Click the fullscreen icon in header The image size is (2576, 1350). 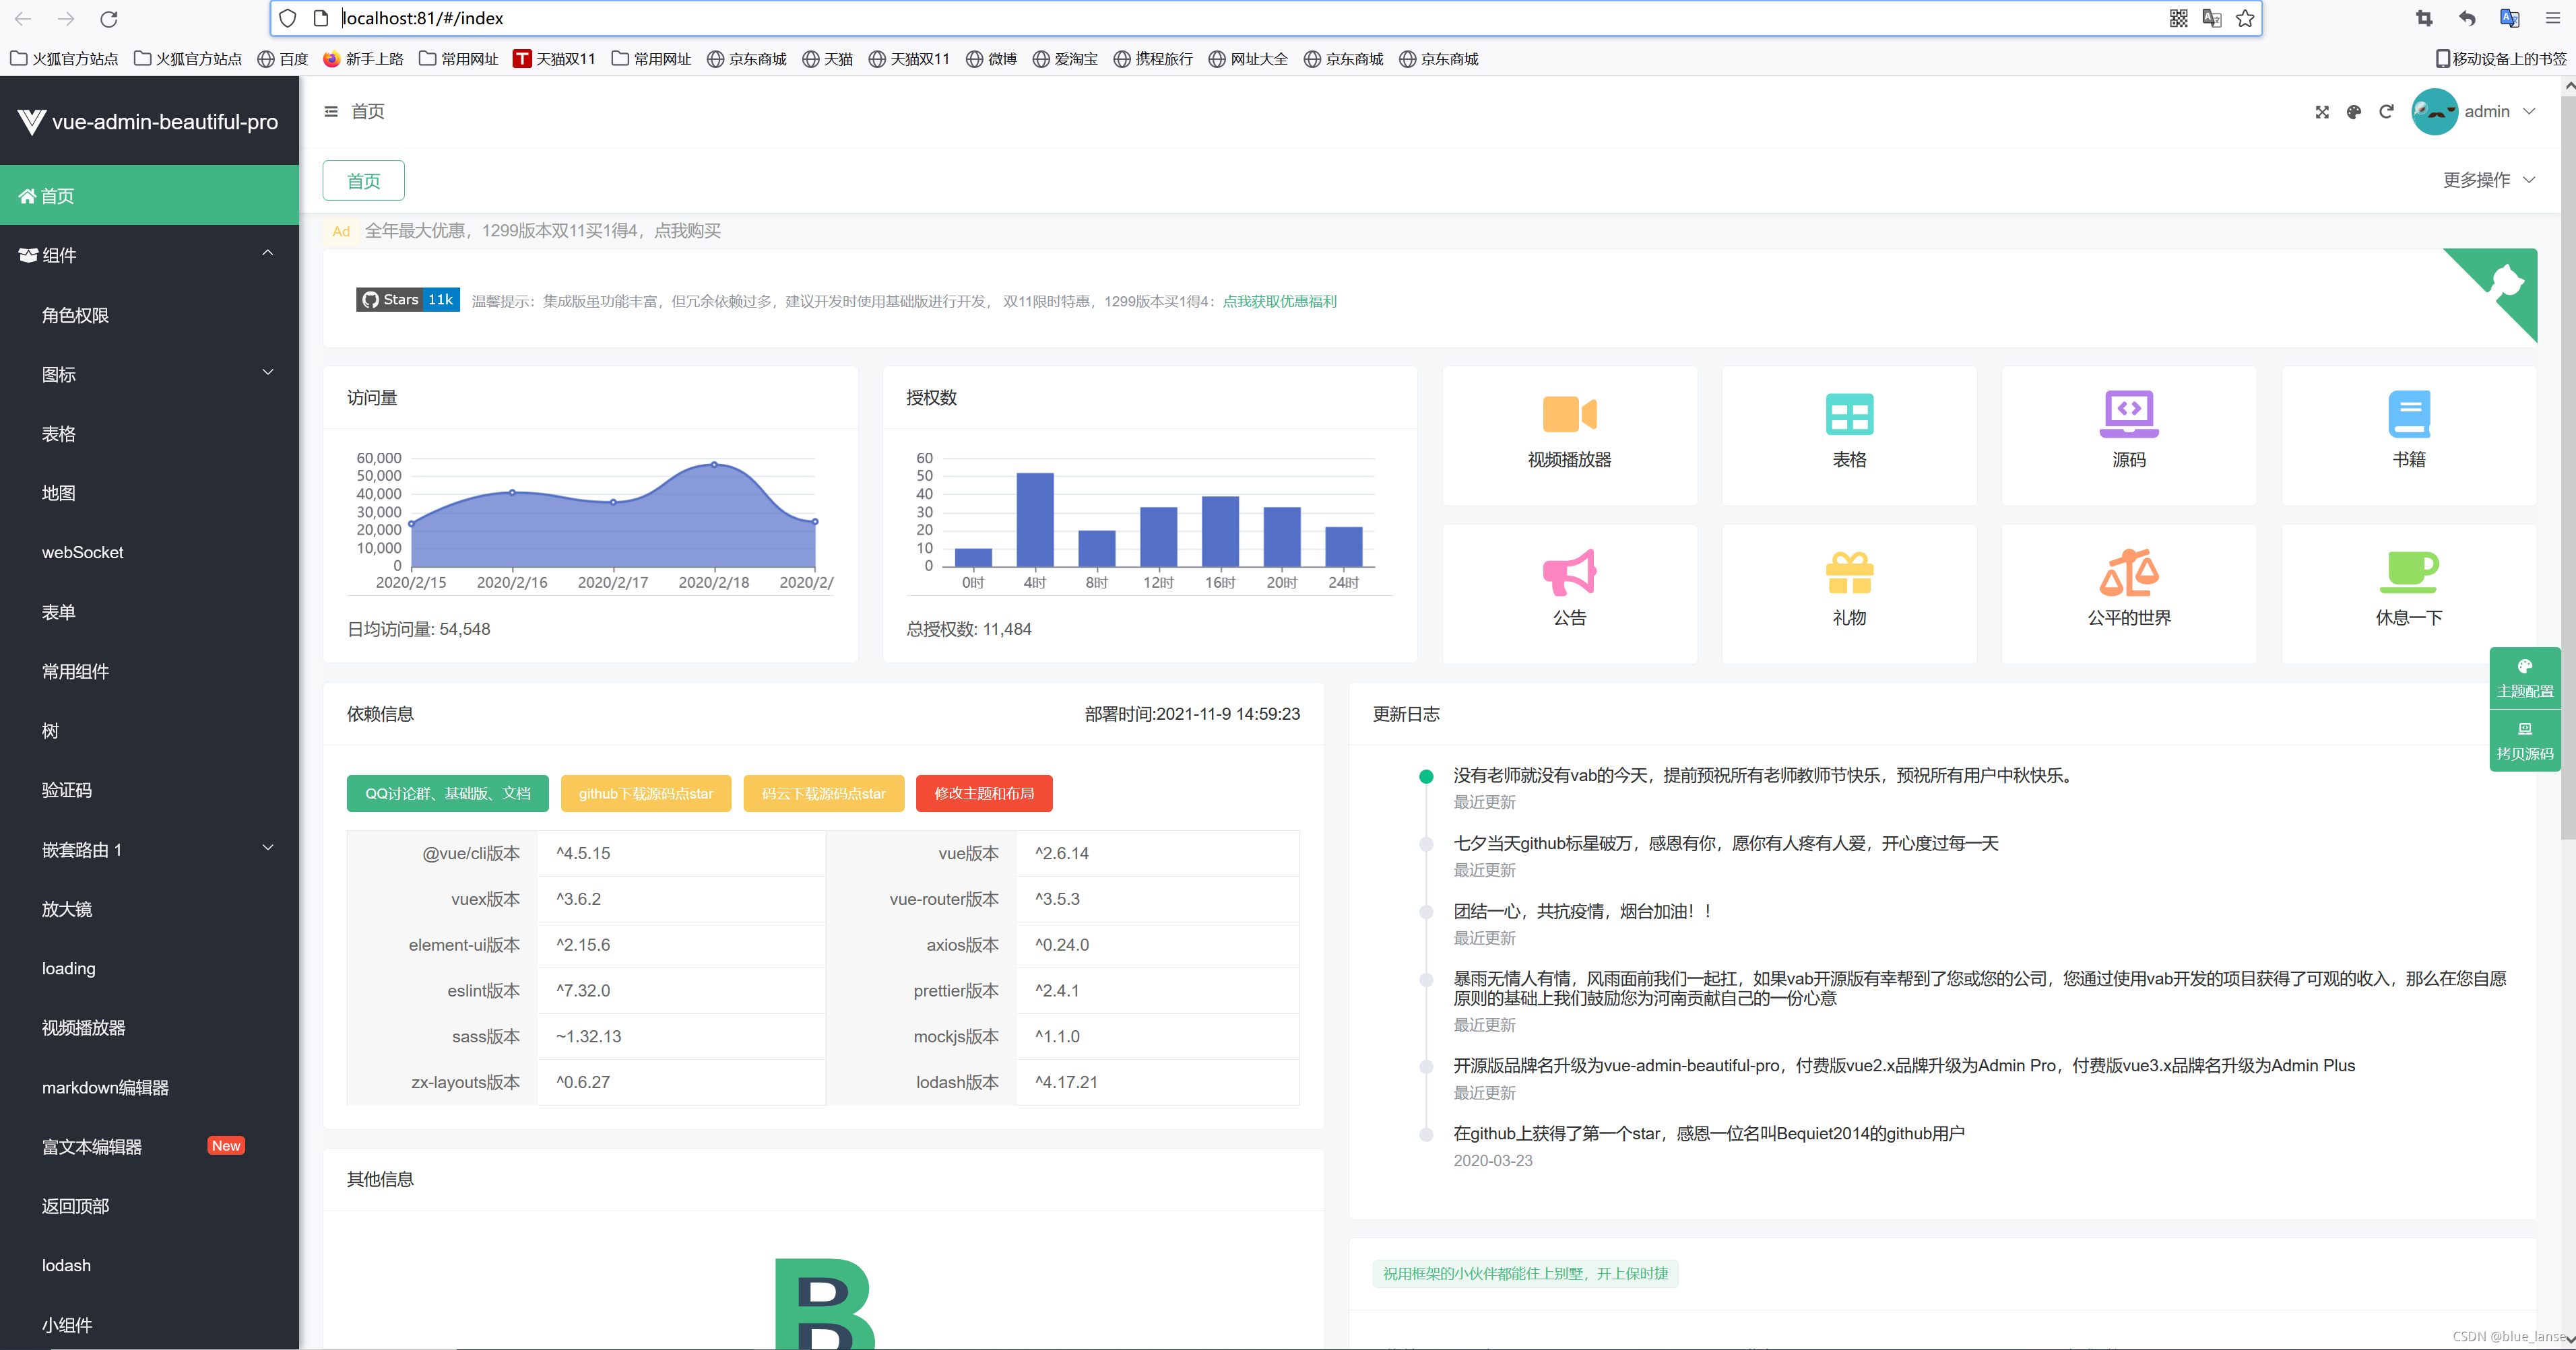point(2321,112)
